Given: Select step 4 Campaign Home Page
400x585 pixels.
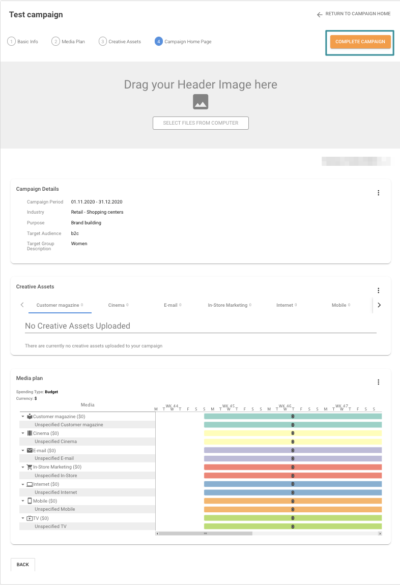Looking at the screenshot, I should (183, 41).
